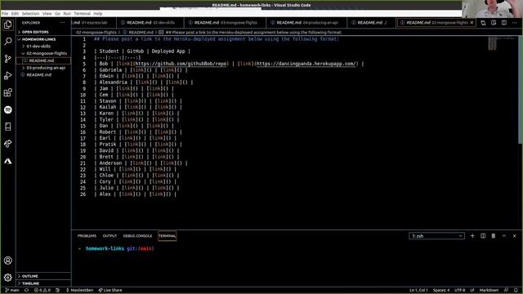This screenshot has height=294, width=523.
Task: Change language mode via Markdown status item
Action: coord(489,291)
